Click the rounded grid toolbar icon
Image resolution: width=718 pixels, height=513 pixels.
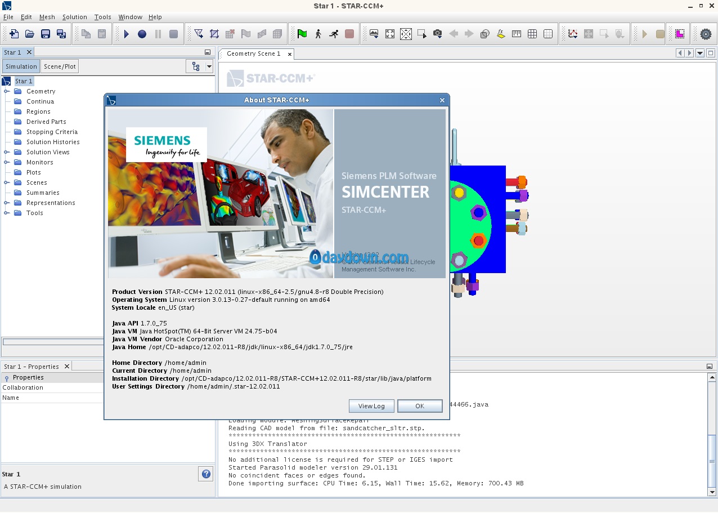548,34
